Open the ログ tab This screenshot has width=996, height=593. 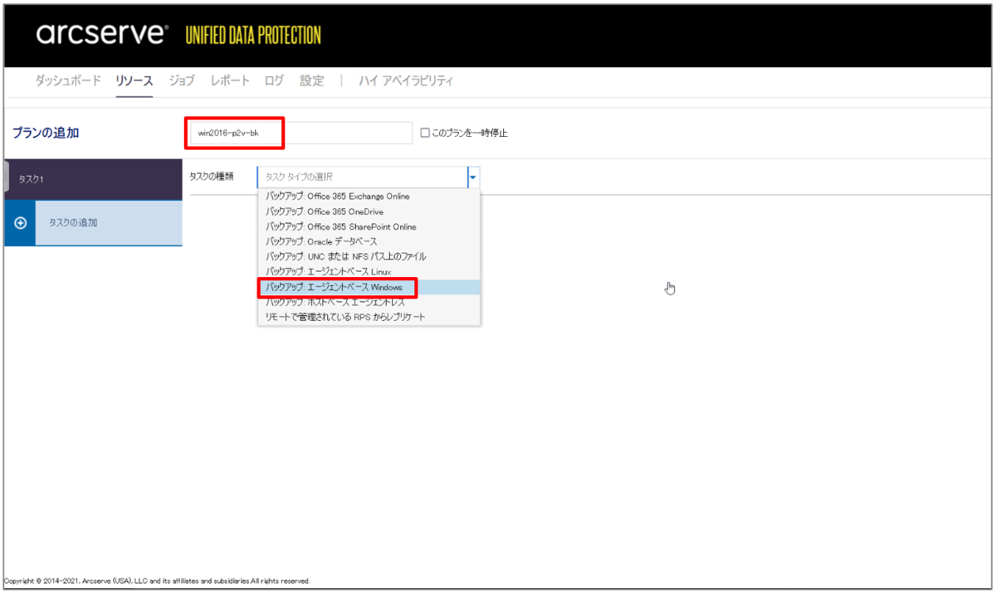coord(274,80)
